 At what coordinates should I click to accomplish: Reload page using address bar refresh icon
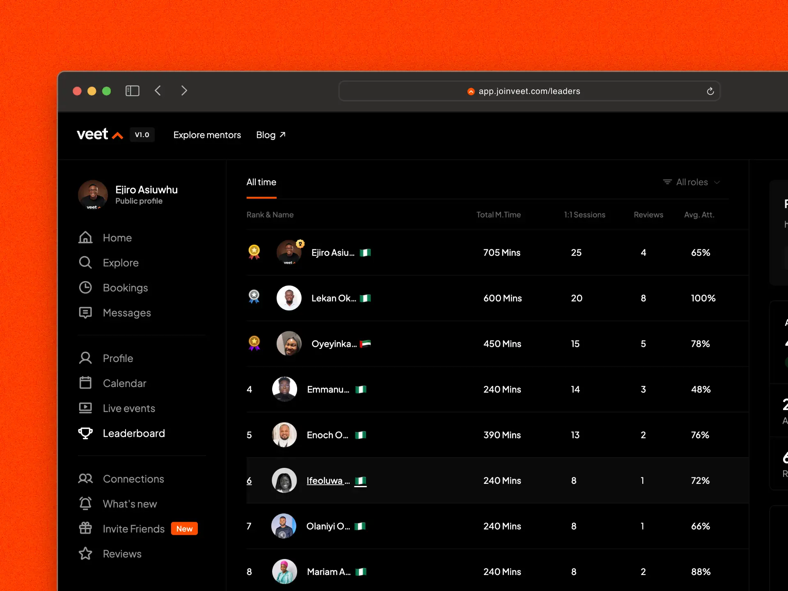(710, 91)
